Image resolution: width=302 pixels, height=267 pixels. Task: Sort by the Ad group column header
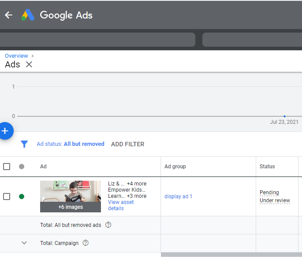coord(175,167)
